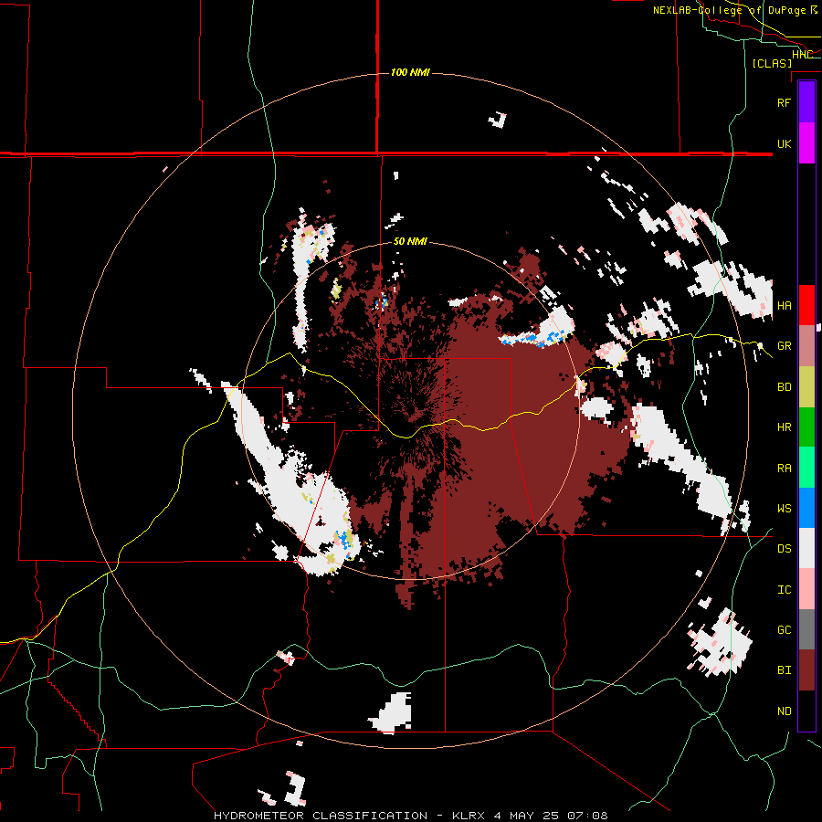Click the NEXLAB-College of DuPage text
Image resolution: width=822 pixels, height=822 pixels.
(x=729, y=10)
